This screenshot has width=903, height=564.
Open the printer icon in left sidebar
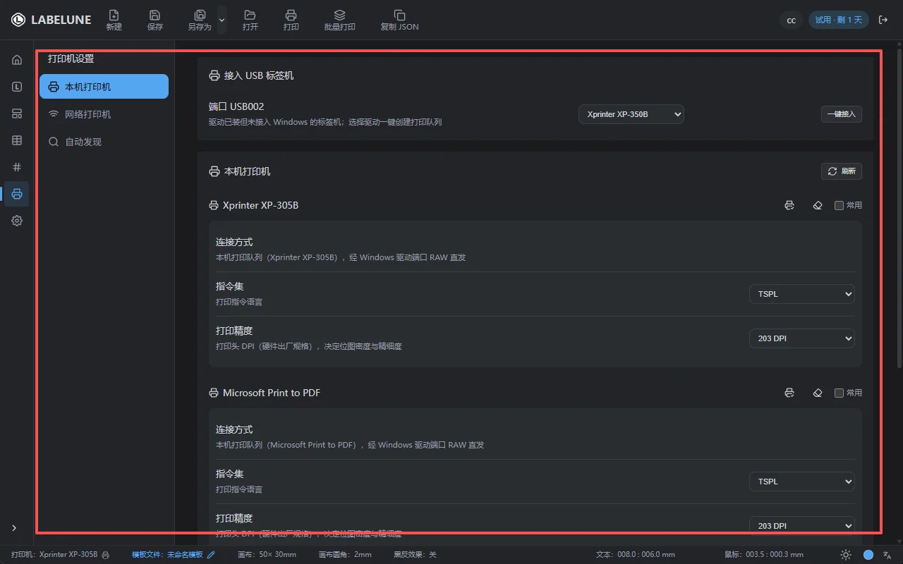pyautogui.click(x=17, y=194)
